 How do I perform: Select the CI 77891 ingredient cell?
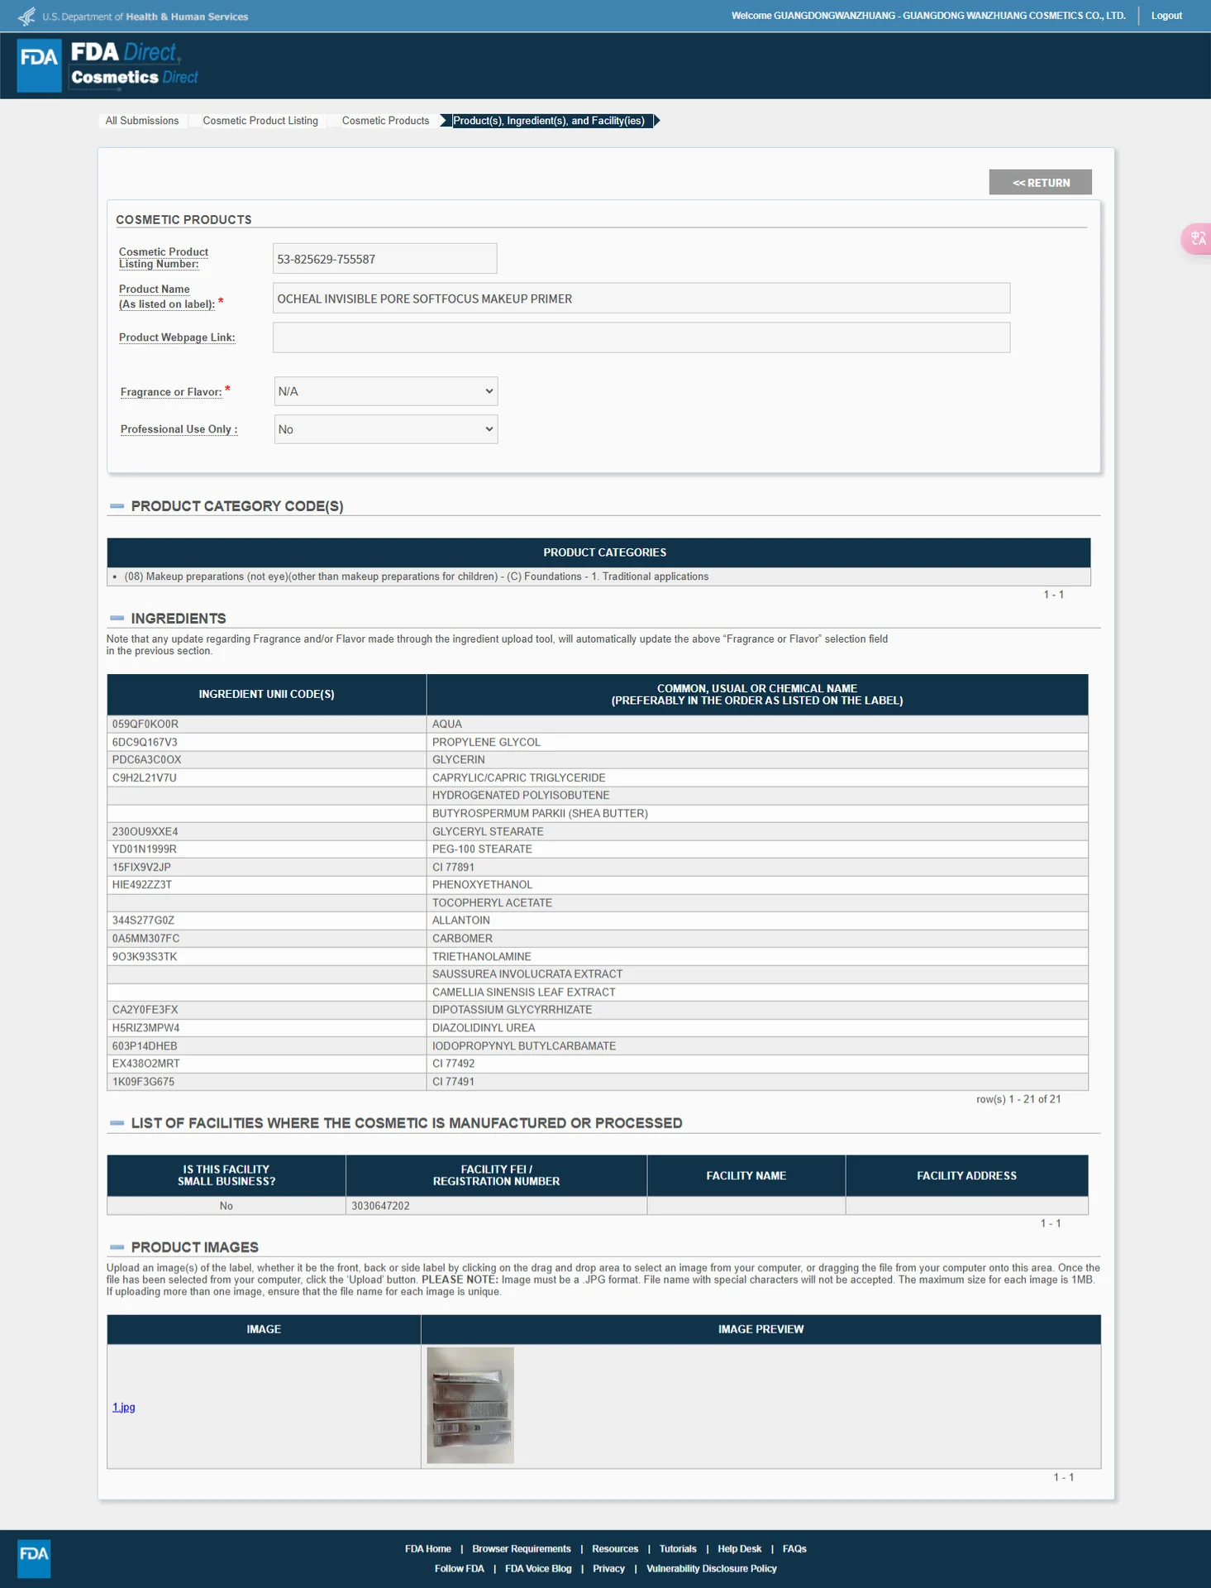coord(757,868)
